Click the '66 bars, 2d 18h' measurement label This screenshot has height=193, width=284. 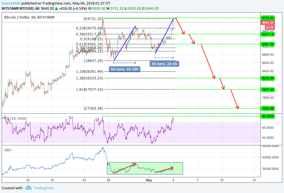pos(125,69)
